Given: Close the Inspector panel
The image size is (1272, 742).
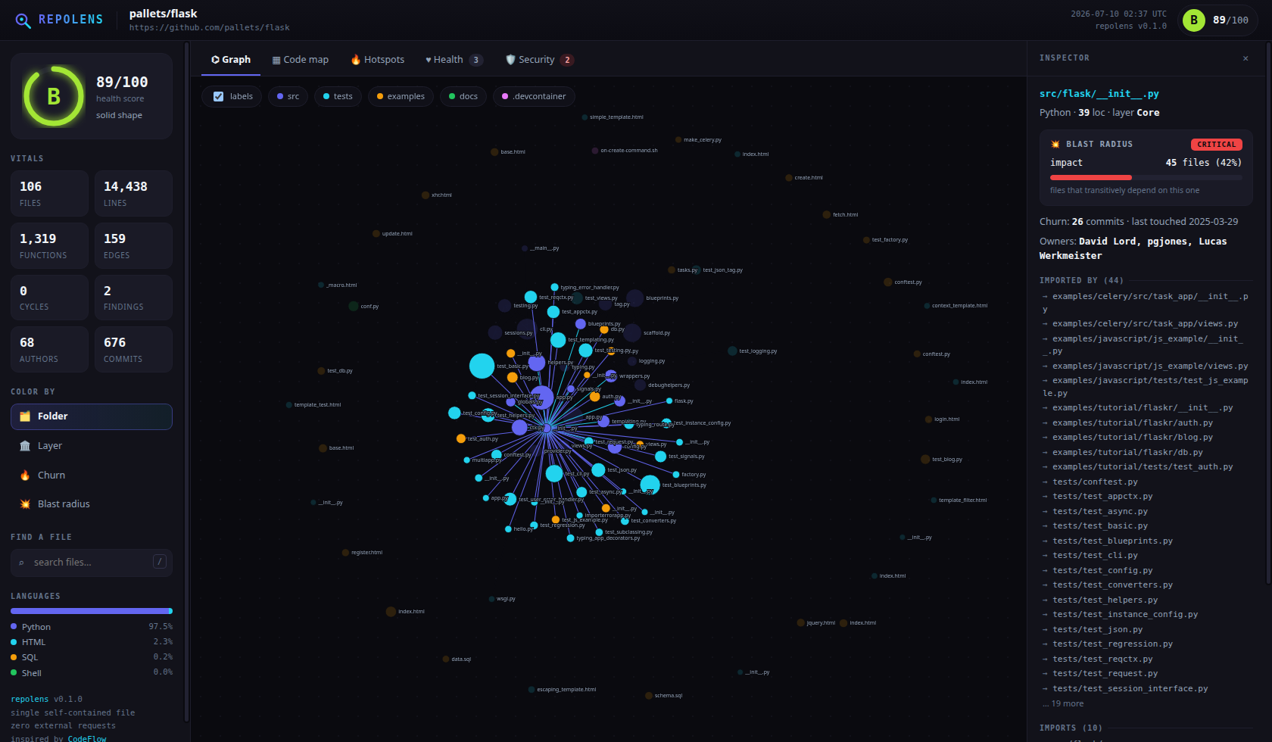Looking at the screenshot, I should click(1245, 58).
